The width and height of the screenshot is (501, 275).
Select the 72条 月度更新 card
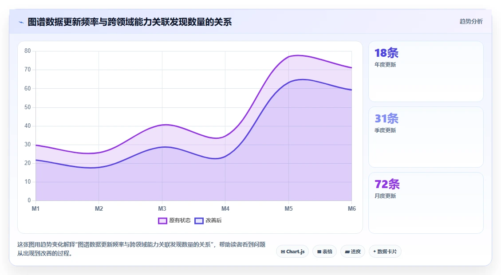pos(426,203)
